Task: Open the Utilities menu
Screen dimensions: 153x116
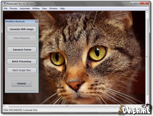Action: tap(36, 8)
